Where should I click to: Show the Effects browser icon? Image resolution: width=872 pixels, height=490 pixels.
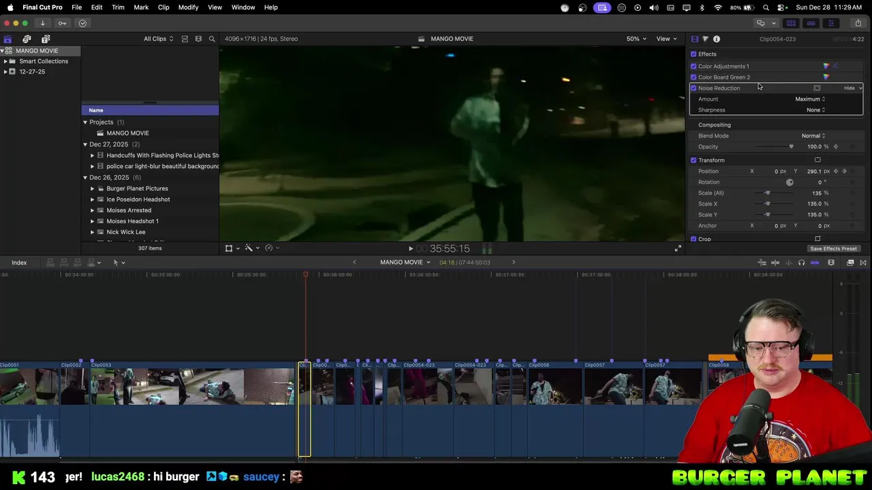pyautogui.click(x=850, y=263)
